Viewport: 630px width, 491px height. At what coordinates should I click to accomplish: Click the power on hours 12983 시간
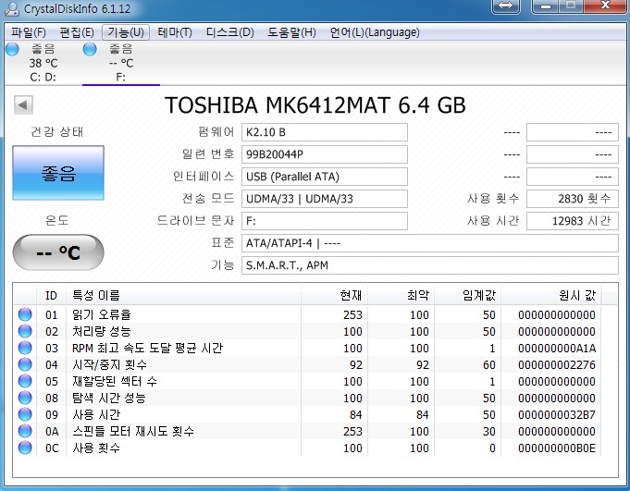point(573,221)
